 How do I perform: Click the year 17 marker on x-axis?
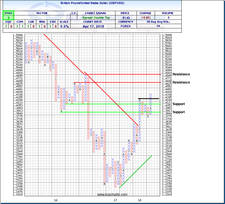115,200
